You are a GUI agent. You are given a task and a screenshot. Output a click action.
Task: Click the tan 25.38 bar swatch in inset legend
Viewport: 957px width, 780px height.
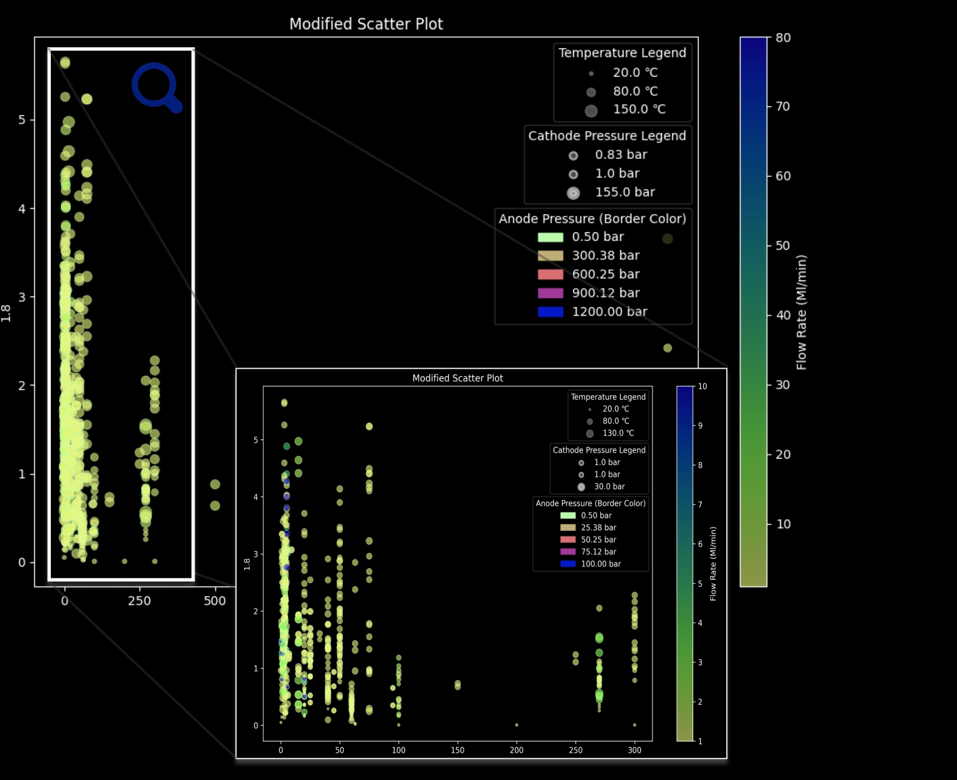click(567, 528)
